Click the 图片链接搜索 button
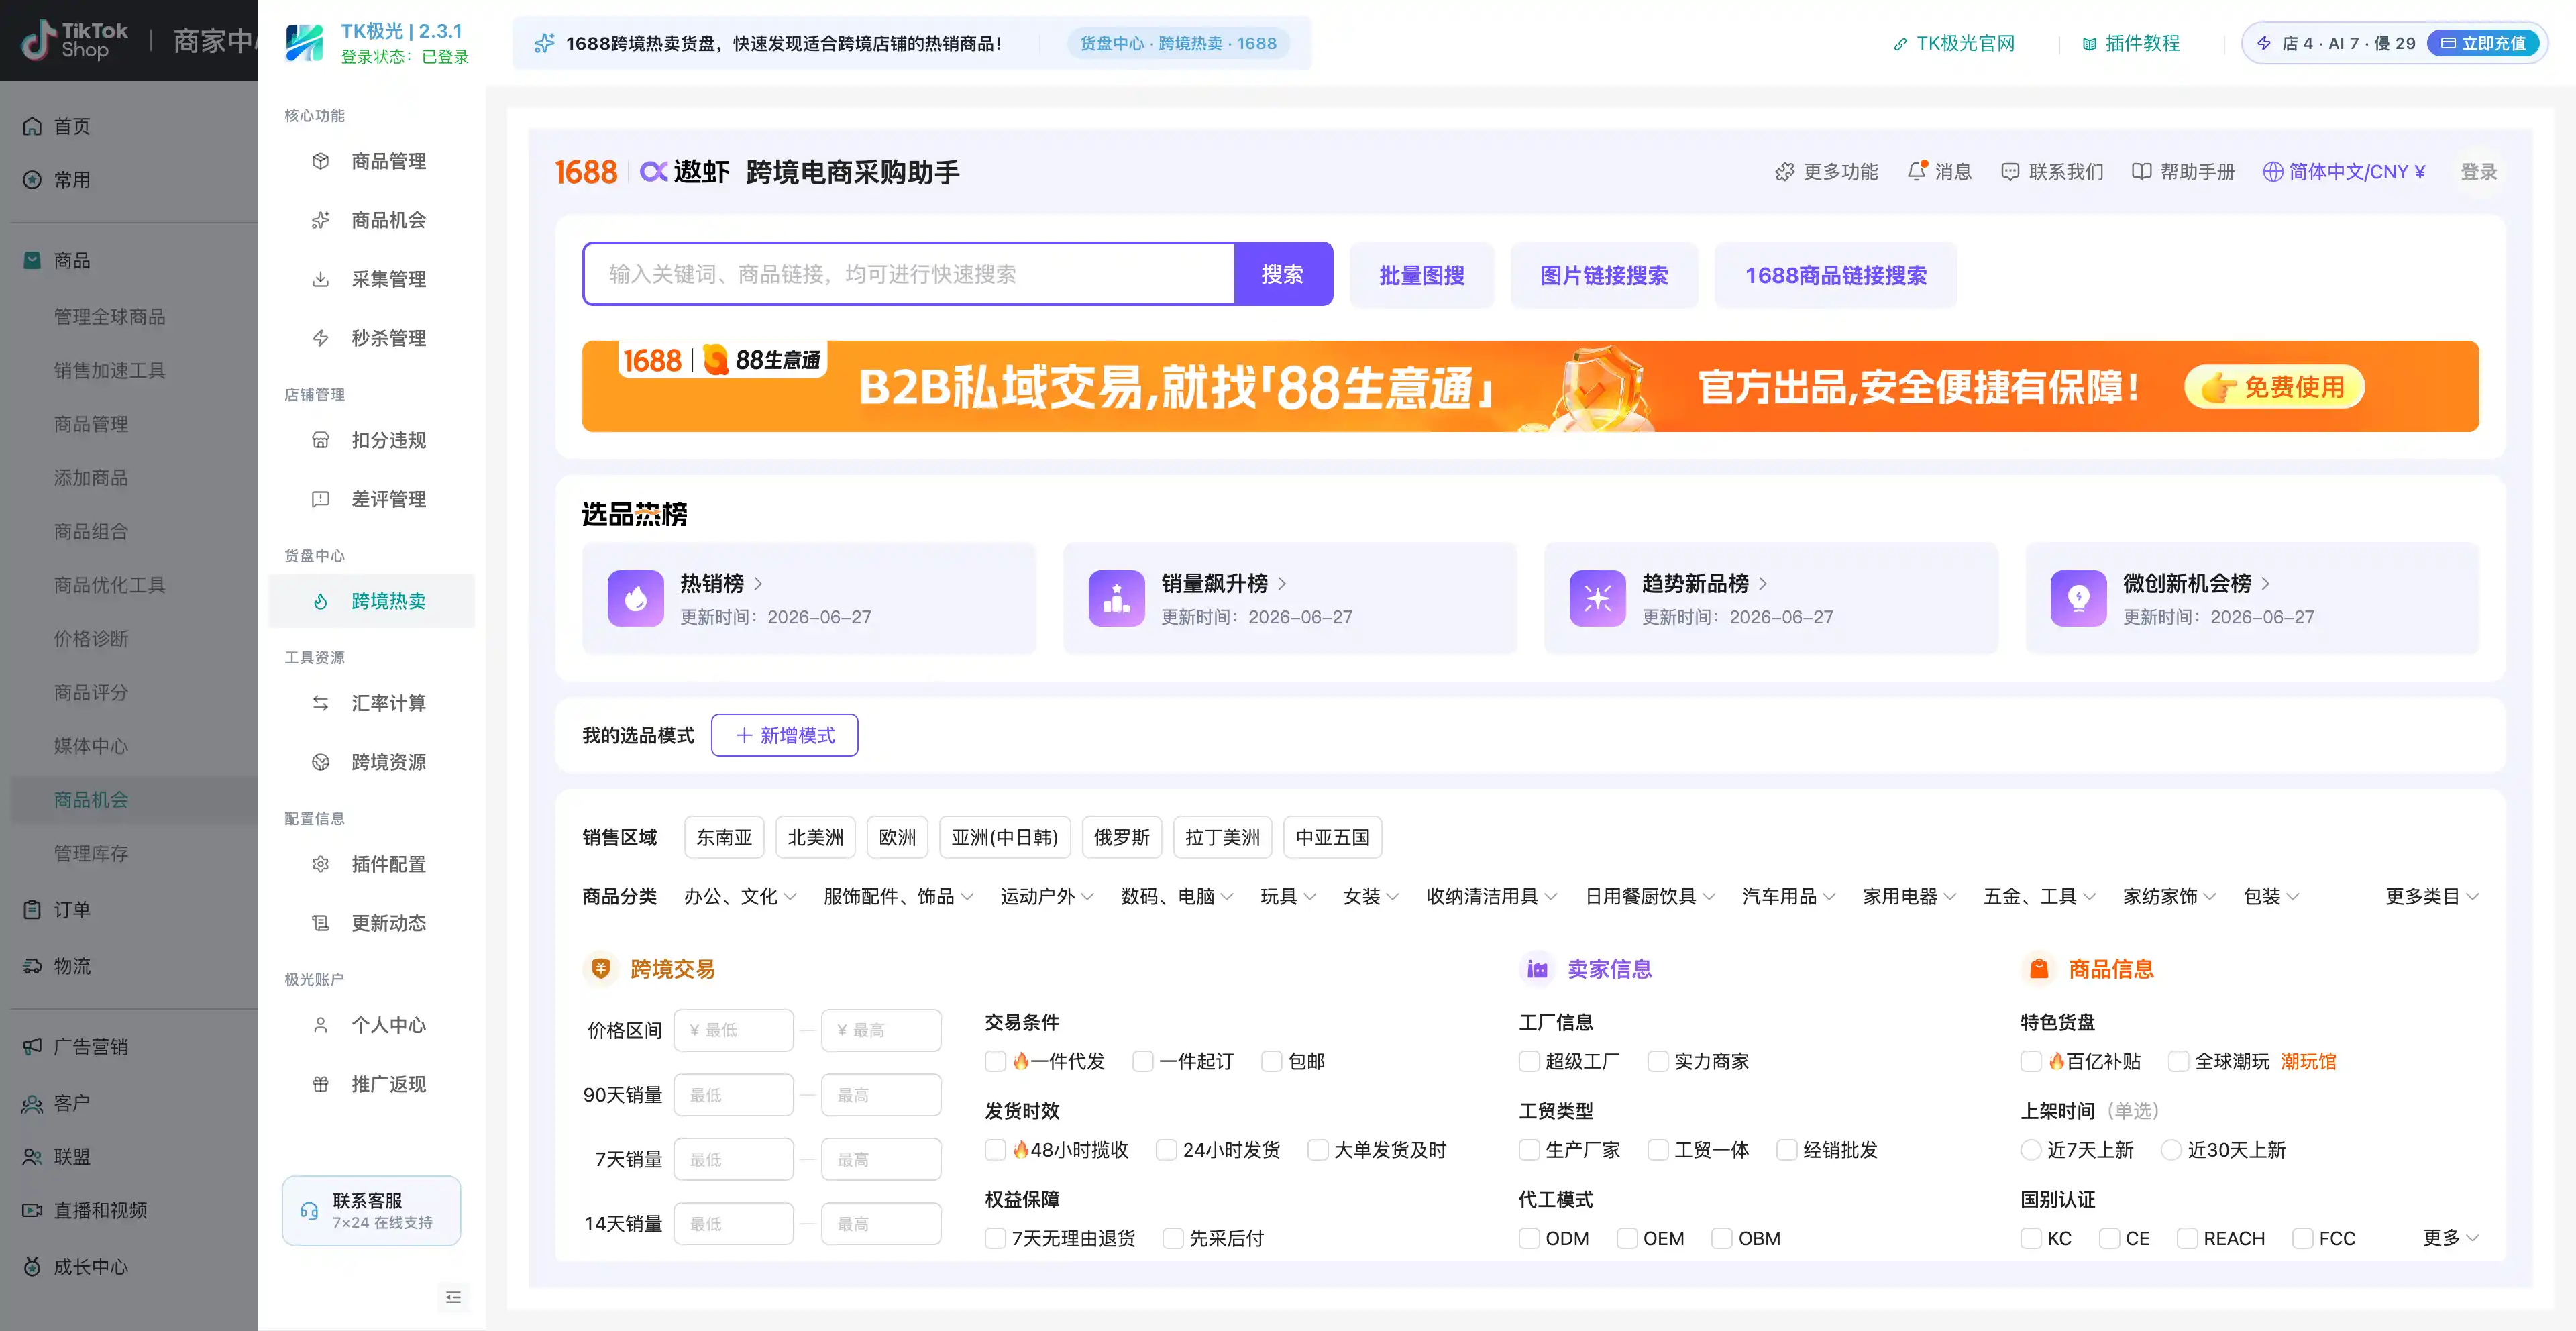The image size is (2576, 1331). pos(1603,275)
